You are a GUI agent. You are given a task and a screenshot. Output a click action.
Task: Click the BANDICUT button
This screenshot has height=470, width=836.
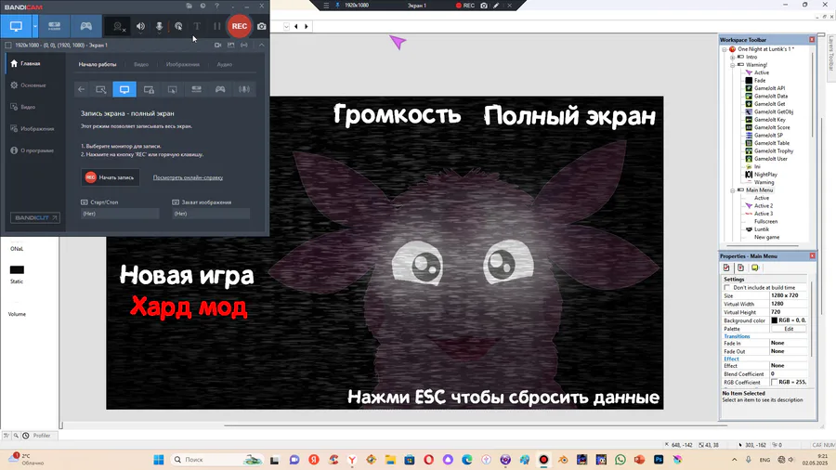(34, 218)
